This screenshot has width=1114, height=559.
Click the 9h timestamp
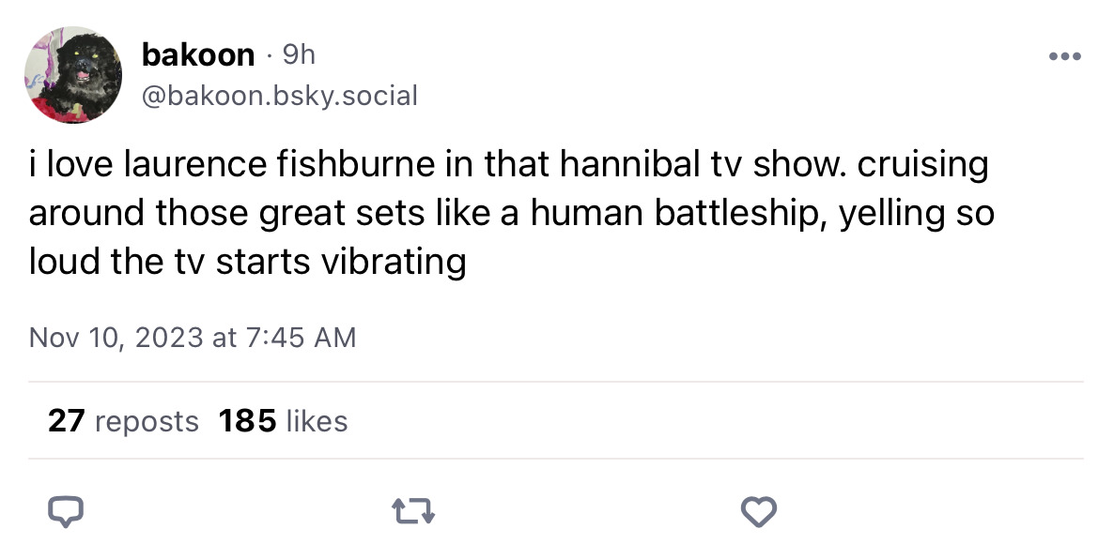tap(299, 53)
